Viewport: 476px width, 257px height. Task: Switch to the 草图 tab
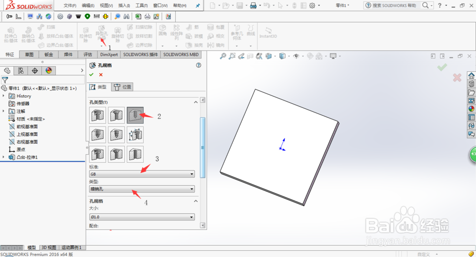29,55
